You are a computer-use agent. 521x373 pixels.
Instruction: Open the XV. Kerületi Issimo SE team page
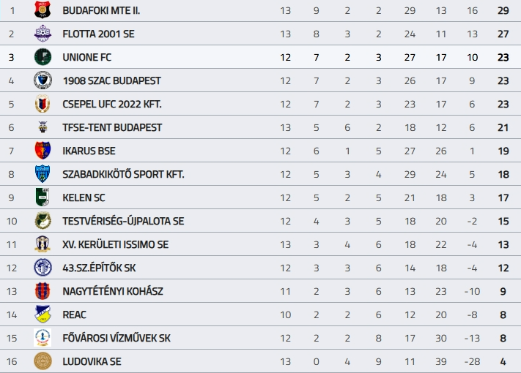(116, 244)
